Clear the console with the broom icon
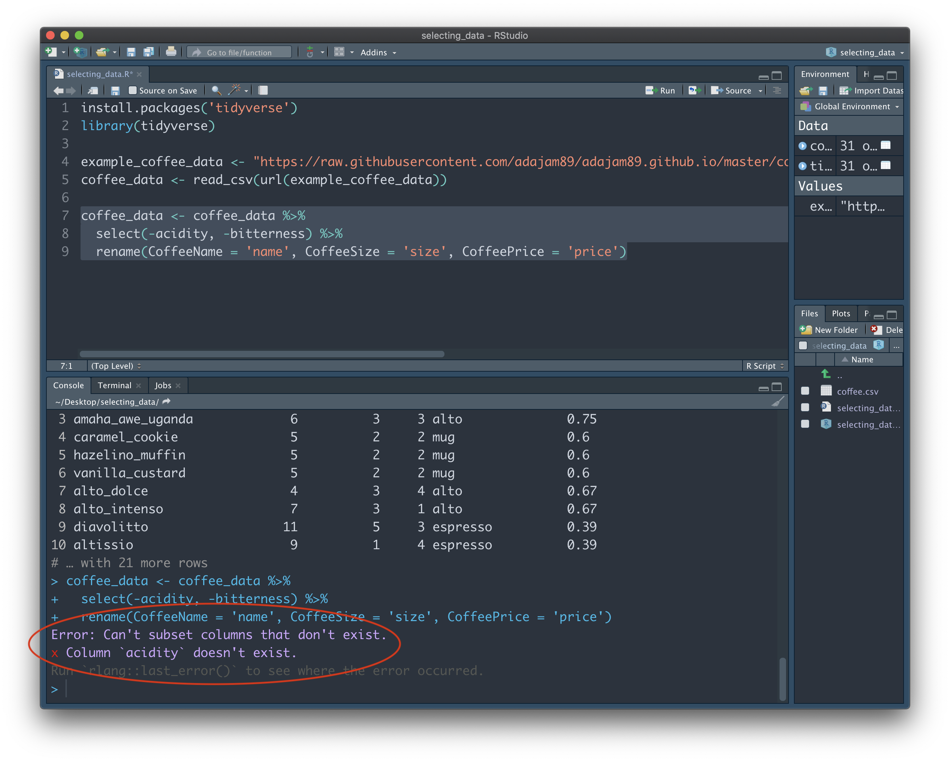This screenshot has width=950, height=762. coord(778,402)
